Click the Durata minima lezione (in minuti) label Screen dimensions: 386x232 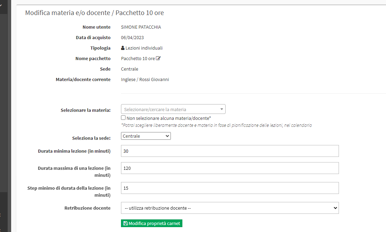(x=74, y=151)
